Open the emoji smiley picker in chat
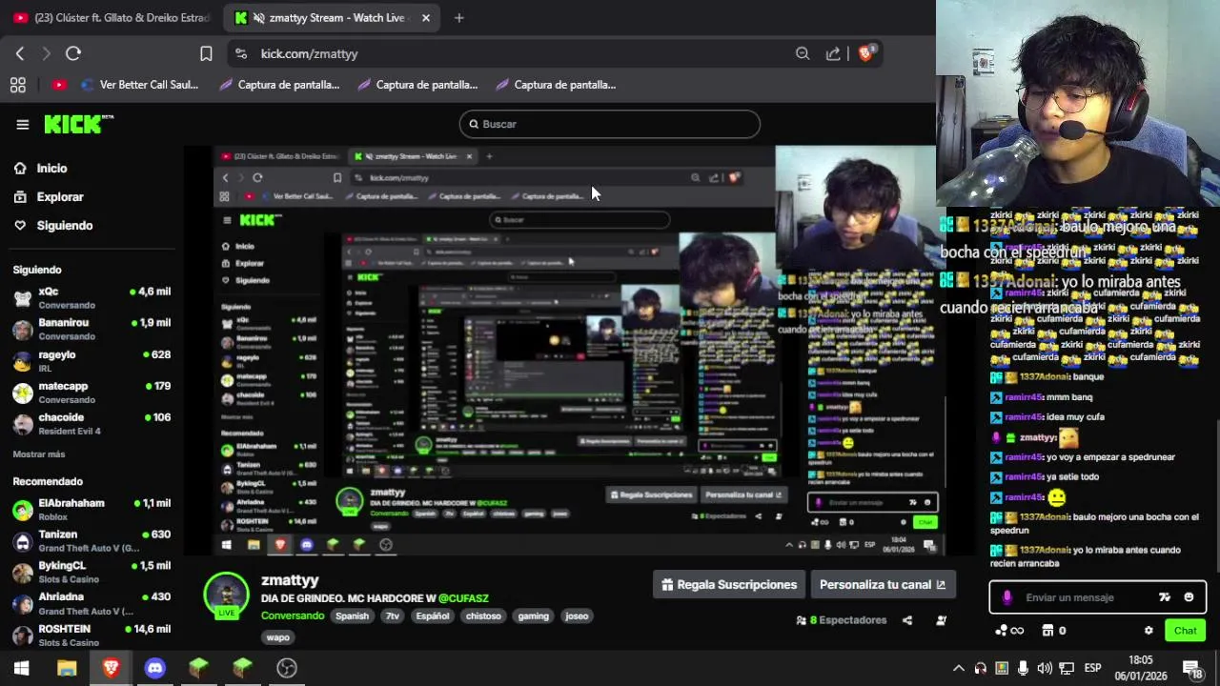The image size is (1220, 686). pyautogui.click(x=1189, y=597)
